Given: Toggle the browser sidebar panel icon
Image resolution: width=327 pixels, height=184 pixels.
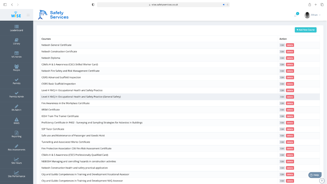Looking at the screenshot, I should coord(5,5).
